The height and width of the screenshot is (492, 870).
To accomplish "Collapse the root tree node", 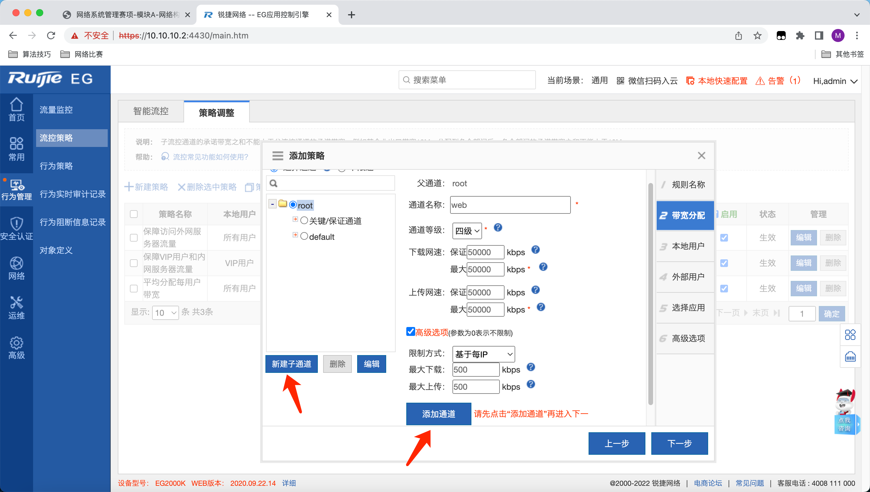I will 273,204.
